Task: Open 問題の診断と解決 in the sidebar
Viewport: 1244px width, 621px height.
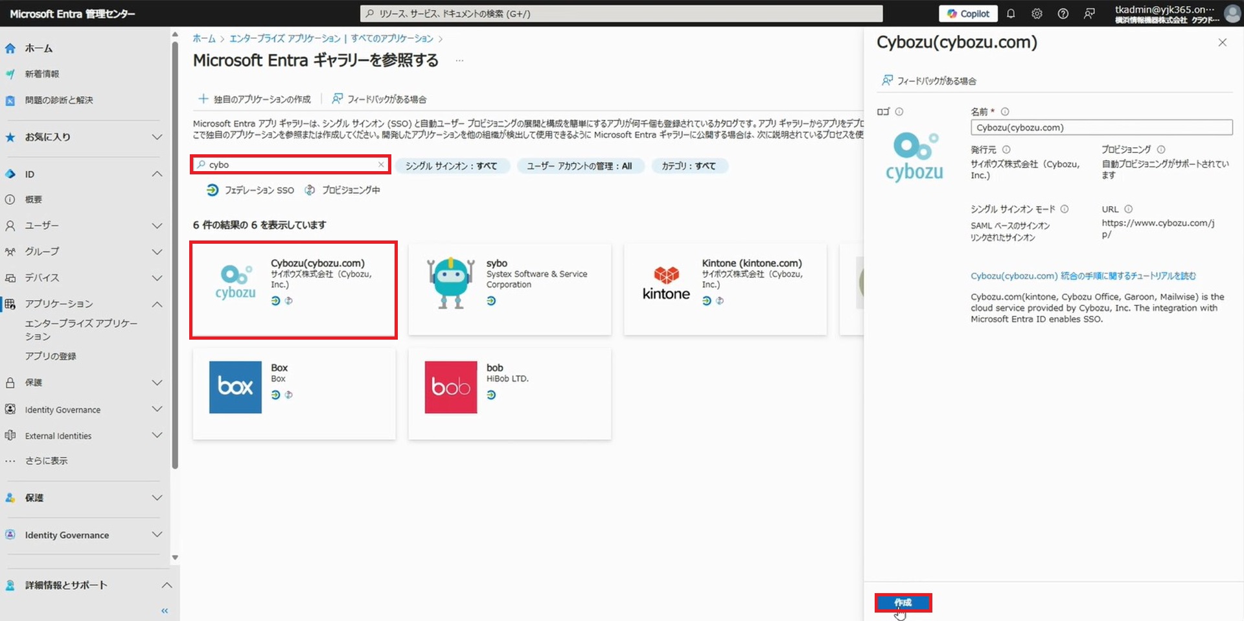Action: 59,100
